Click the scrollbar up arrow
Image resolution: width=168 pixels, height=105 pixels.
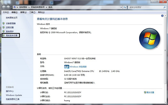[165, 16]
